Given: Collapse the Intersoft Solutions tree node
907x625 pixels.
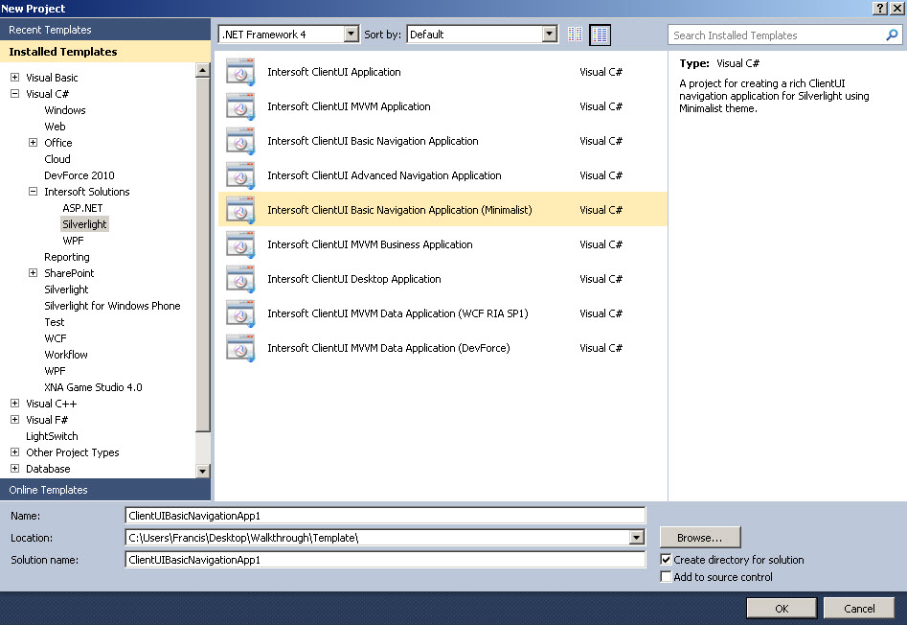Looking at the screenshot, I should coord(33,192).
